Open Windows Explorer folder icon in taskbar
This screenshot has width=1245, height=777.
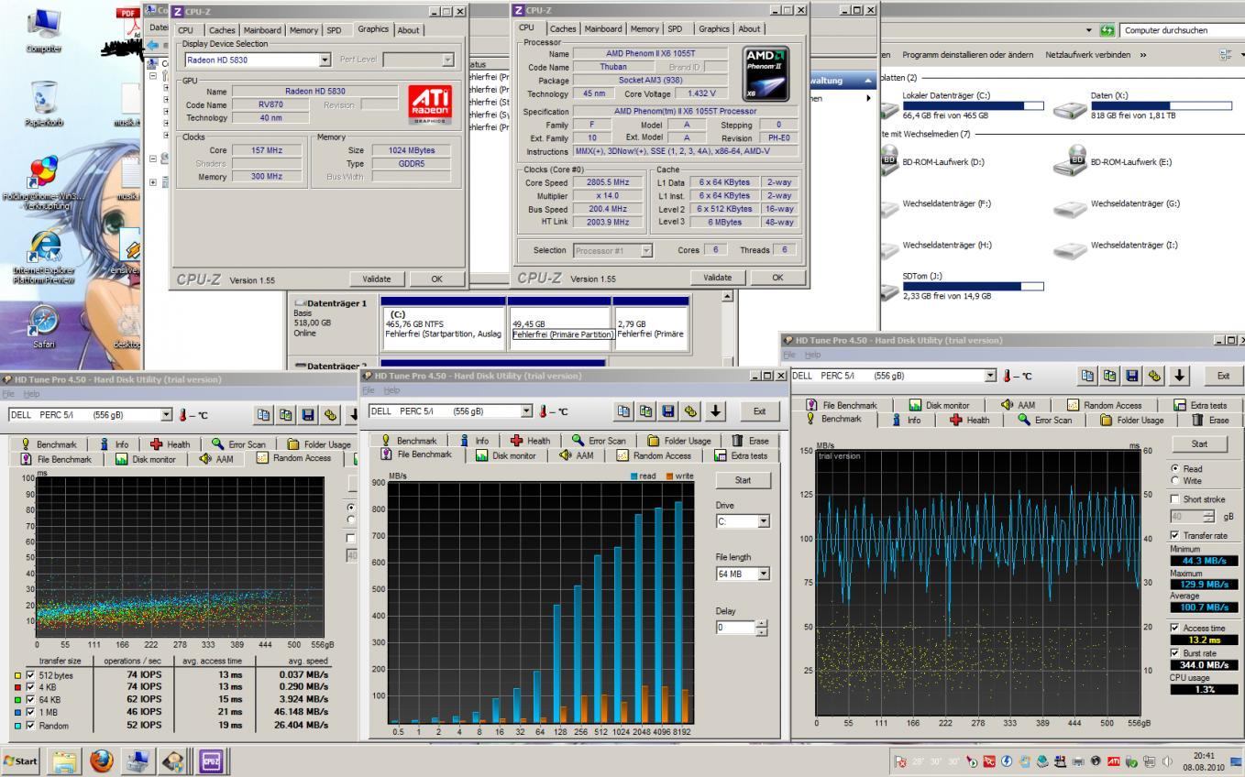click(64, 761)
